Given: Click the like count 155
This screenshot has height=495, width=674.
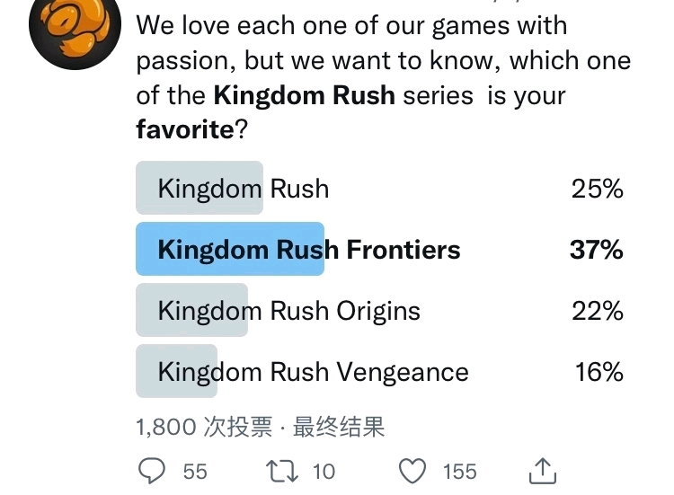Looking at the screenshot, I should point(460,472).
